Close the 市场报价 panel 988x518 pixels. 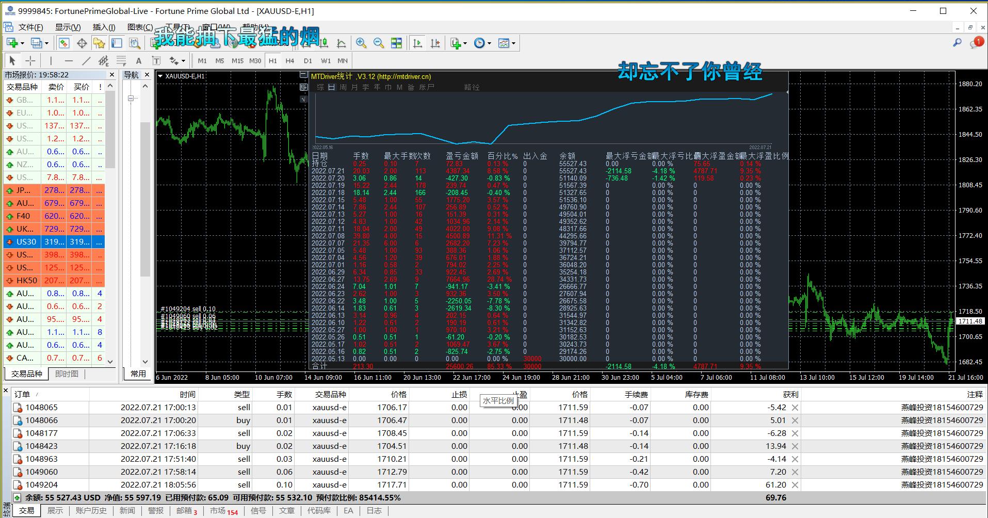tap(112, 75)
